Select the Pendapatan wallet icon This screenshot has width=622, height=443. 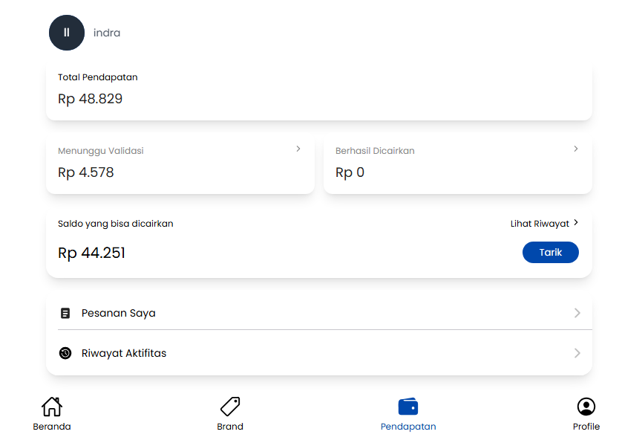click(408, 407)
